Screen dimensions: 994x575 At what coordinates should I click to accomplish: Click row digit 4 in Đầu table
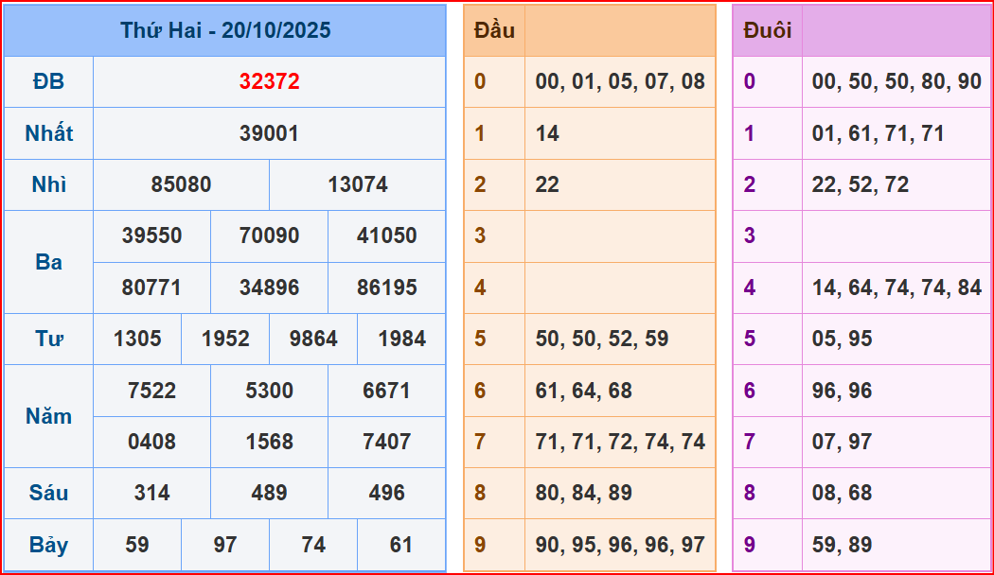click(x=480, y=288)
